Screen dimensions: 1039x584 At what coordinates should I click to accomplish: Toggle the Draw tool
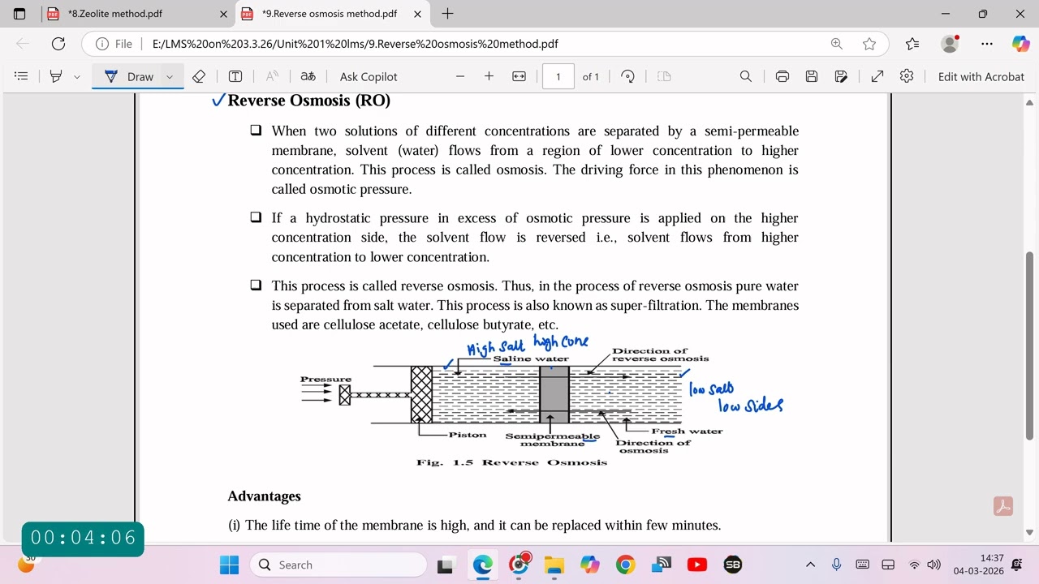(x=128, y=76)
